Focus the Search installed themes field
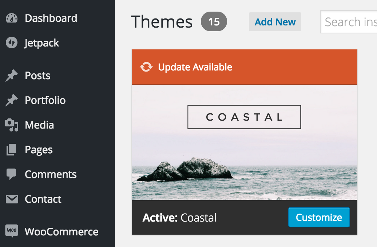Screen dimensions: 377x247 click(x=349, y=22)
